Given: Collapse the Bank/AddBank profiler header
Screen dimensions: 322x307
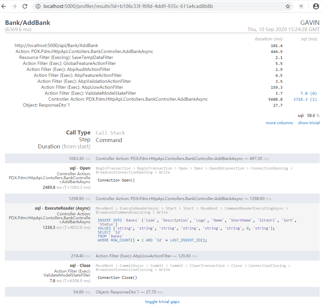Looking at the screenshot, I should tap(27, 23).
